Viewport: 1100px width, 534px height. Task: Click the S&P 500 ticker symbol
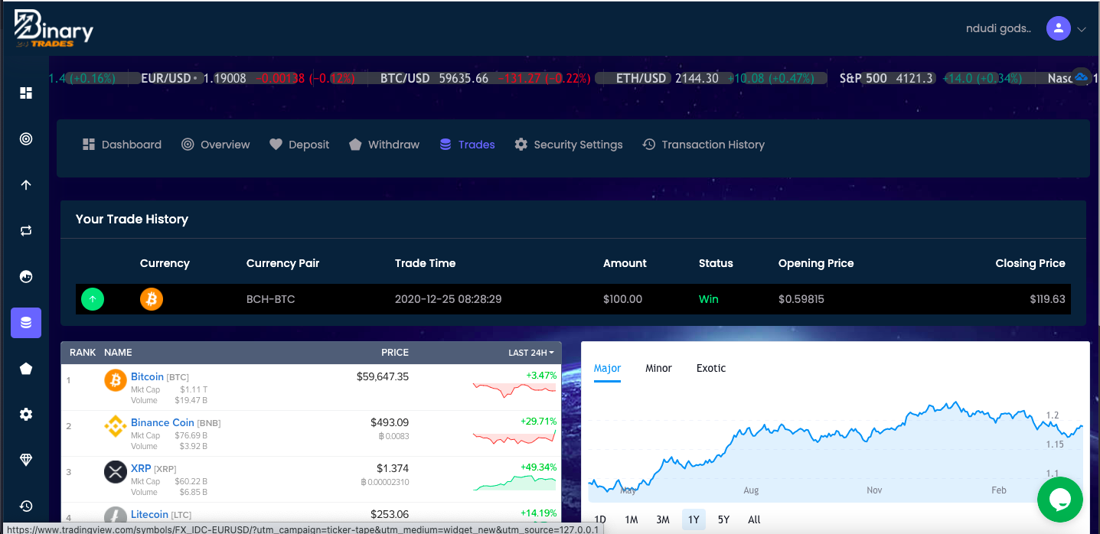pyautogui.click(x=863, y=78)
